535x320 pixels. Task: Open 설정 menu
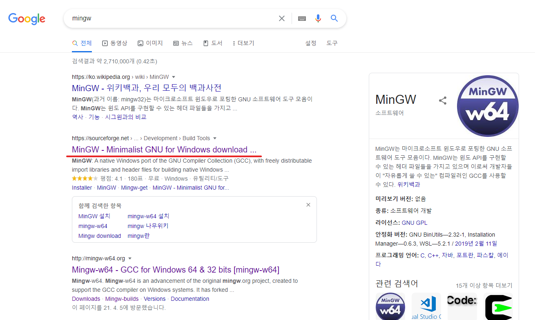(x=311, y=43)
